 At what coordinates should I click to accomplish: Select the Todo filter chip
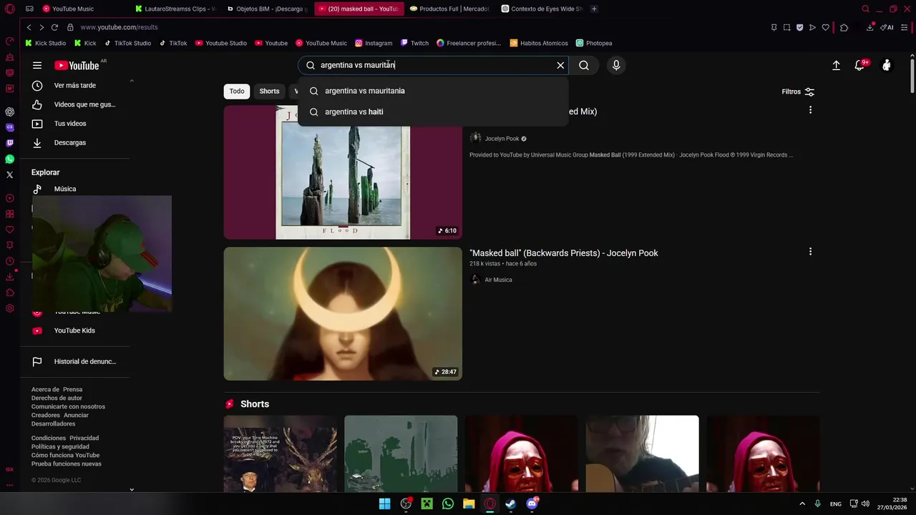pyautogui.click(x=237, y=91)
